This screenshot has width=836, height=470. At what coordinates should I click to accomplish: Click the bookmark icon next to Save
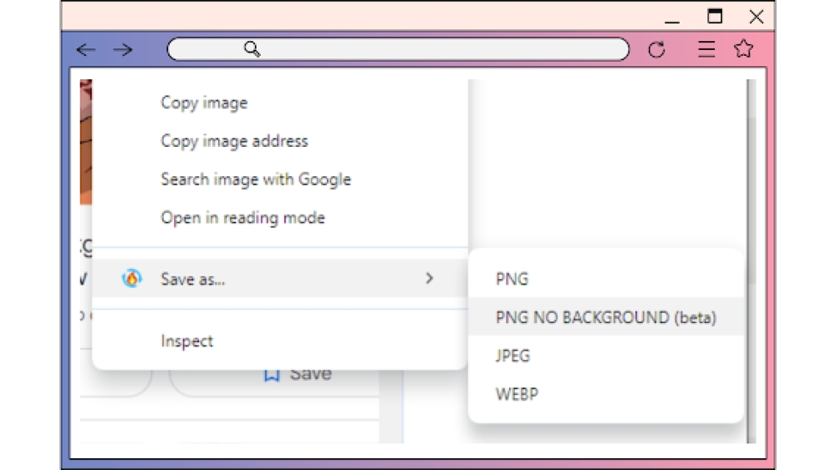(x=272, y=376)
